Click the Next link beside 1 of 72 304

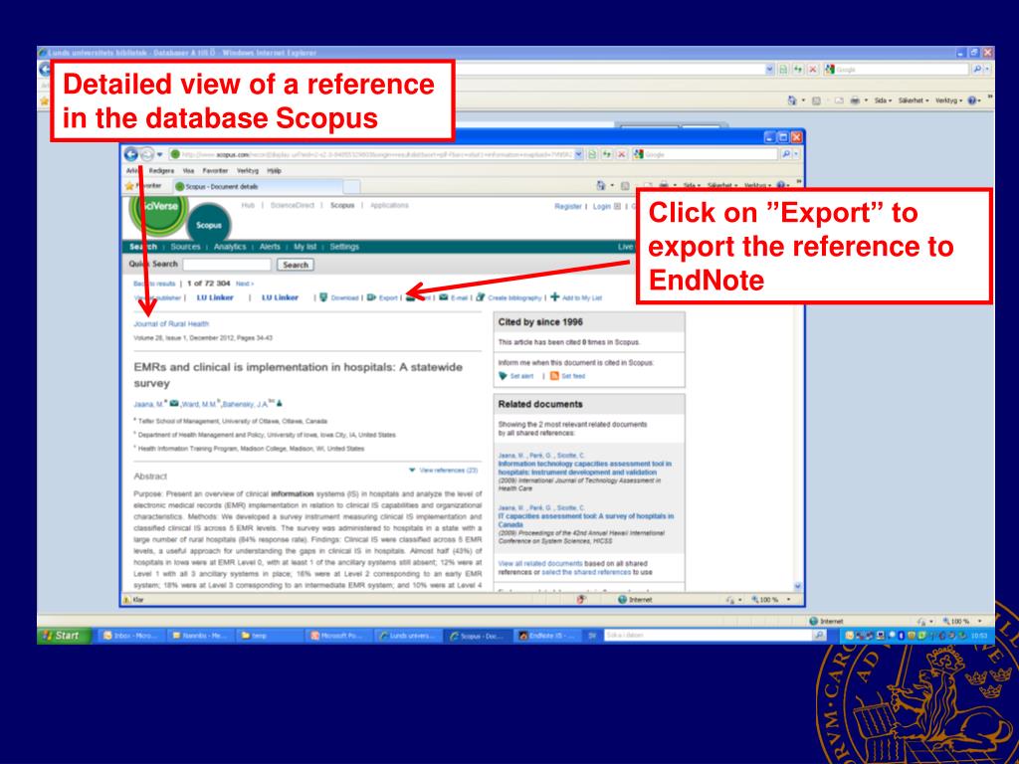(x=245, y=284)
